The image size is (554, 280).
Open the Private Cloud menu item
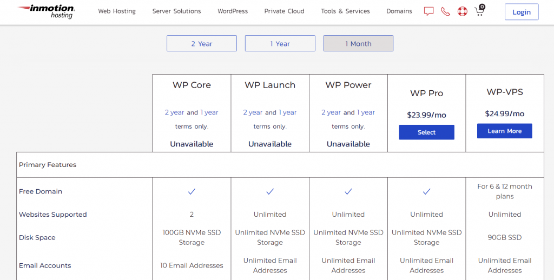pos(284,11)
